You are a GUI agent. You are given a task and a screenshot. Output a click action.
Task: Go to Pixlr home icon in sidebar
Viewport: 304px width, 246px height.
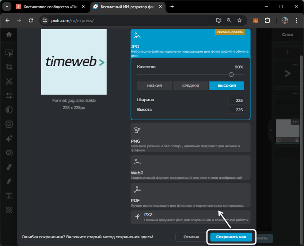pyautogui.click(x=9, y=35)
